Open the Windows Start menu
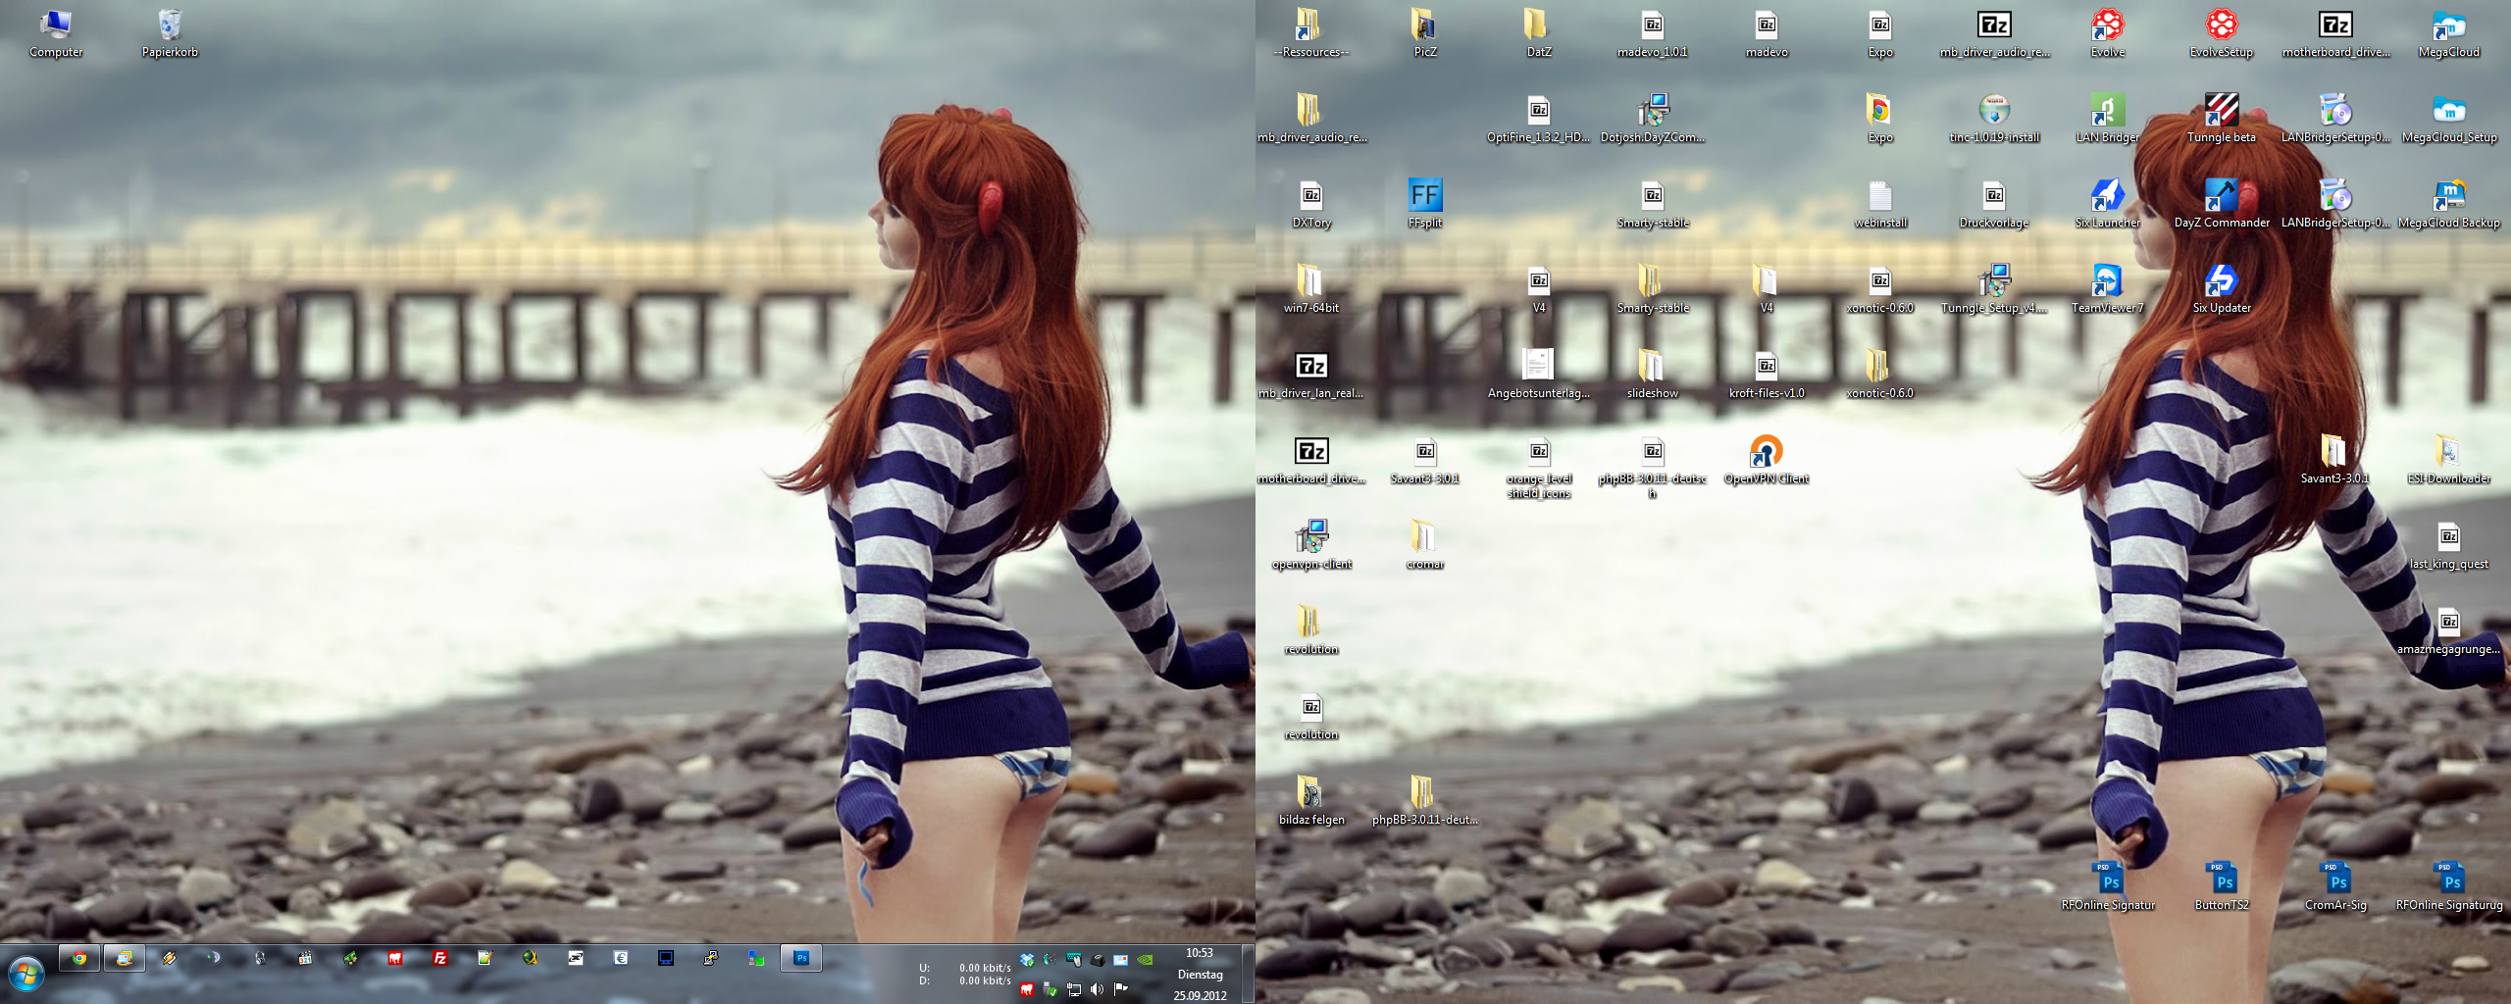 [x=26, y=974]
